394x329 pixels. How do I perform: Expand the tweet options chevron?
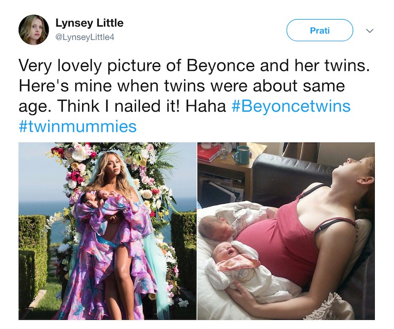click(370, 30)
